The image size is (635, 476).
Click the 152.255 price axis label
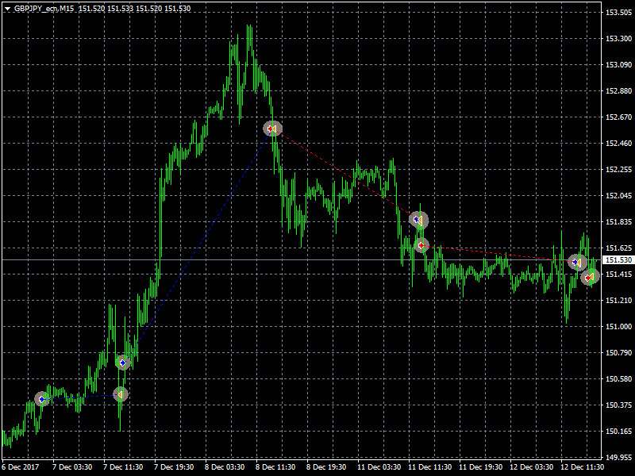(618, 170)
